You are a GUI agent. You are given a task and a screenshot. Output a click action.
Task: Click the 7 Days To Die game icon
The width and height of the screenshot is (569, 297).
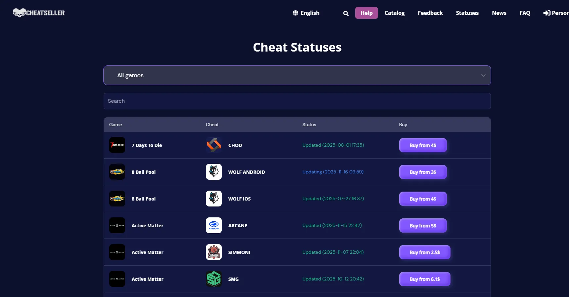[x=117, y=145]
